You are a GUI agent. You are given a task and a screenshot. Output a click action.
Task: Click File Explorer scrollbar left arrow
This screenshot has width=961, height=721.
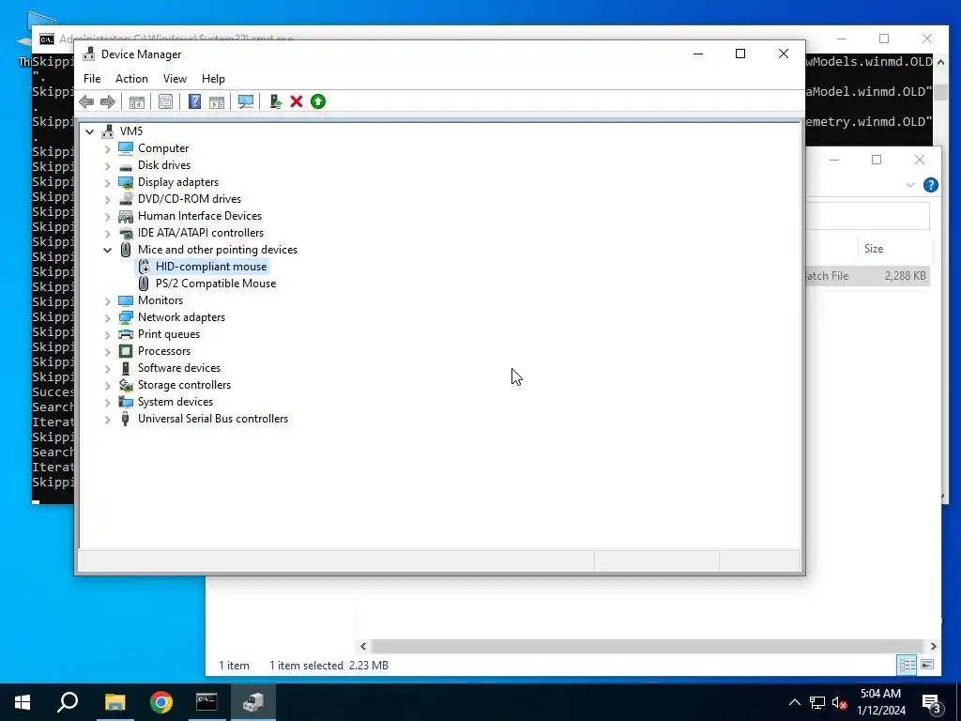coord(363,646)
